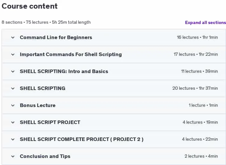
Task: Click the 20 lectures • 1hr 37min label
Action: click(195, 88)
